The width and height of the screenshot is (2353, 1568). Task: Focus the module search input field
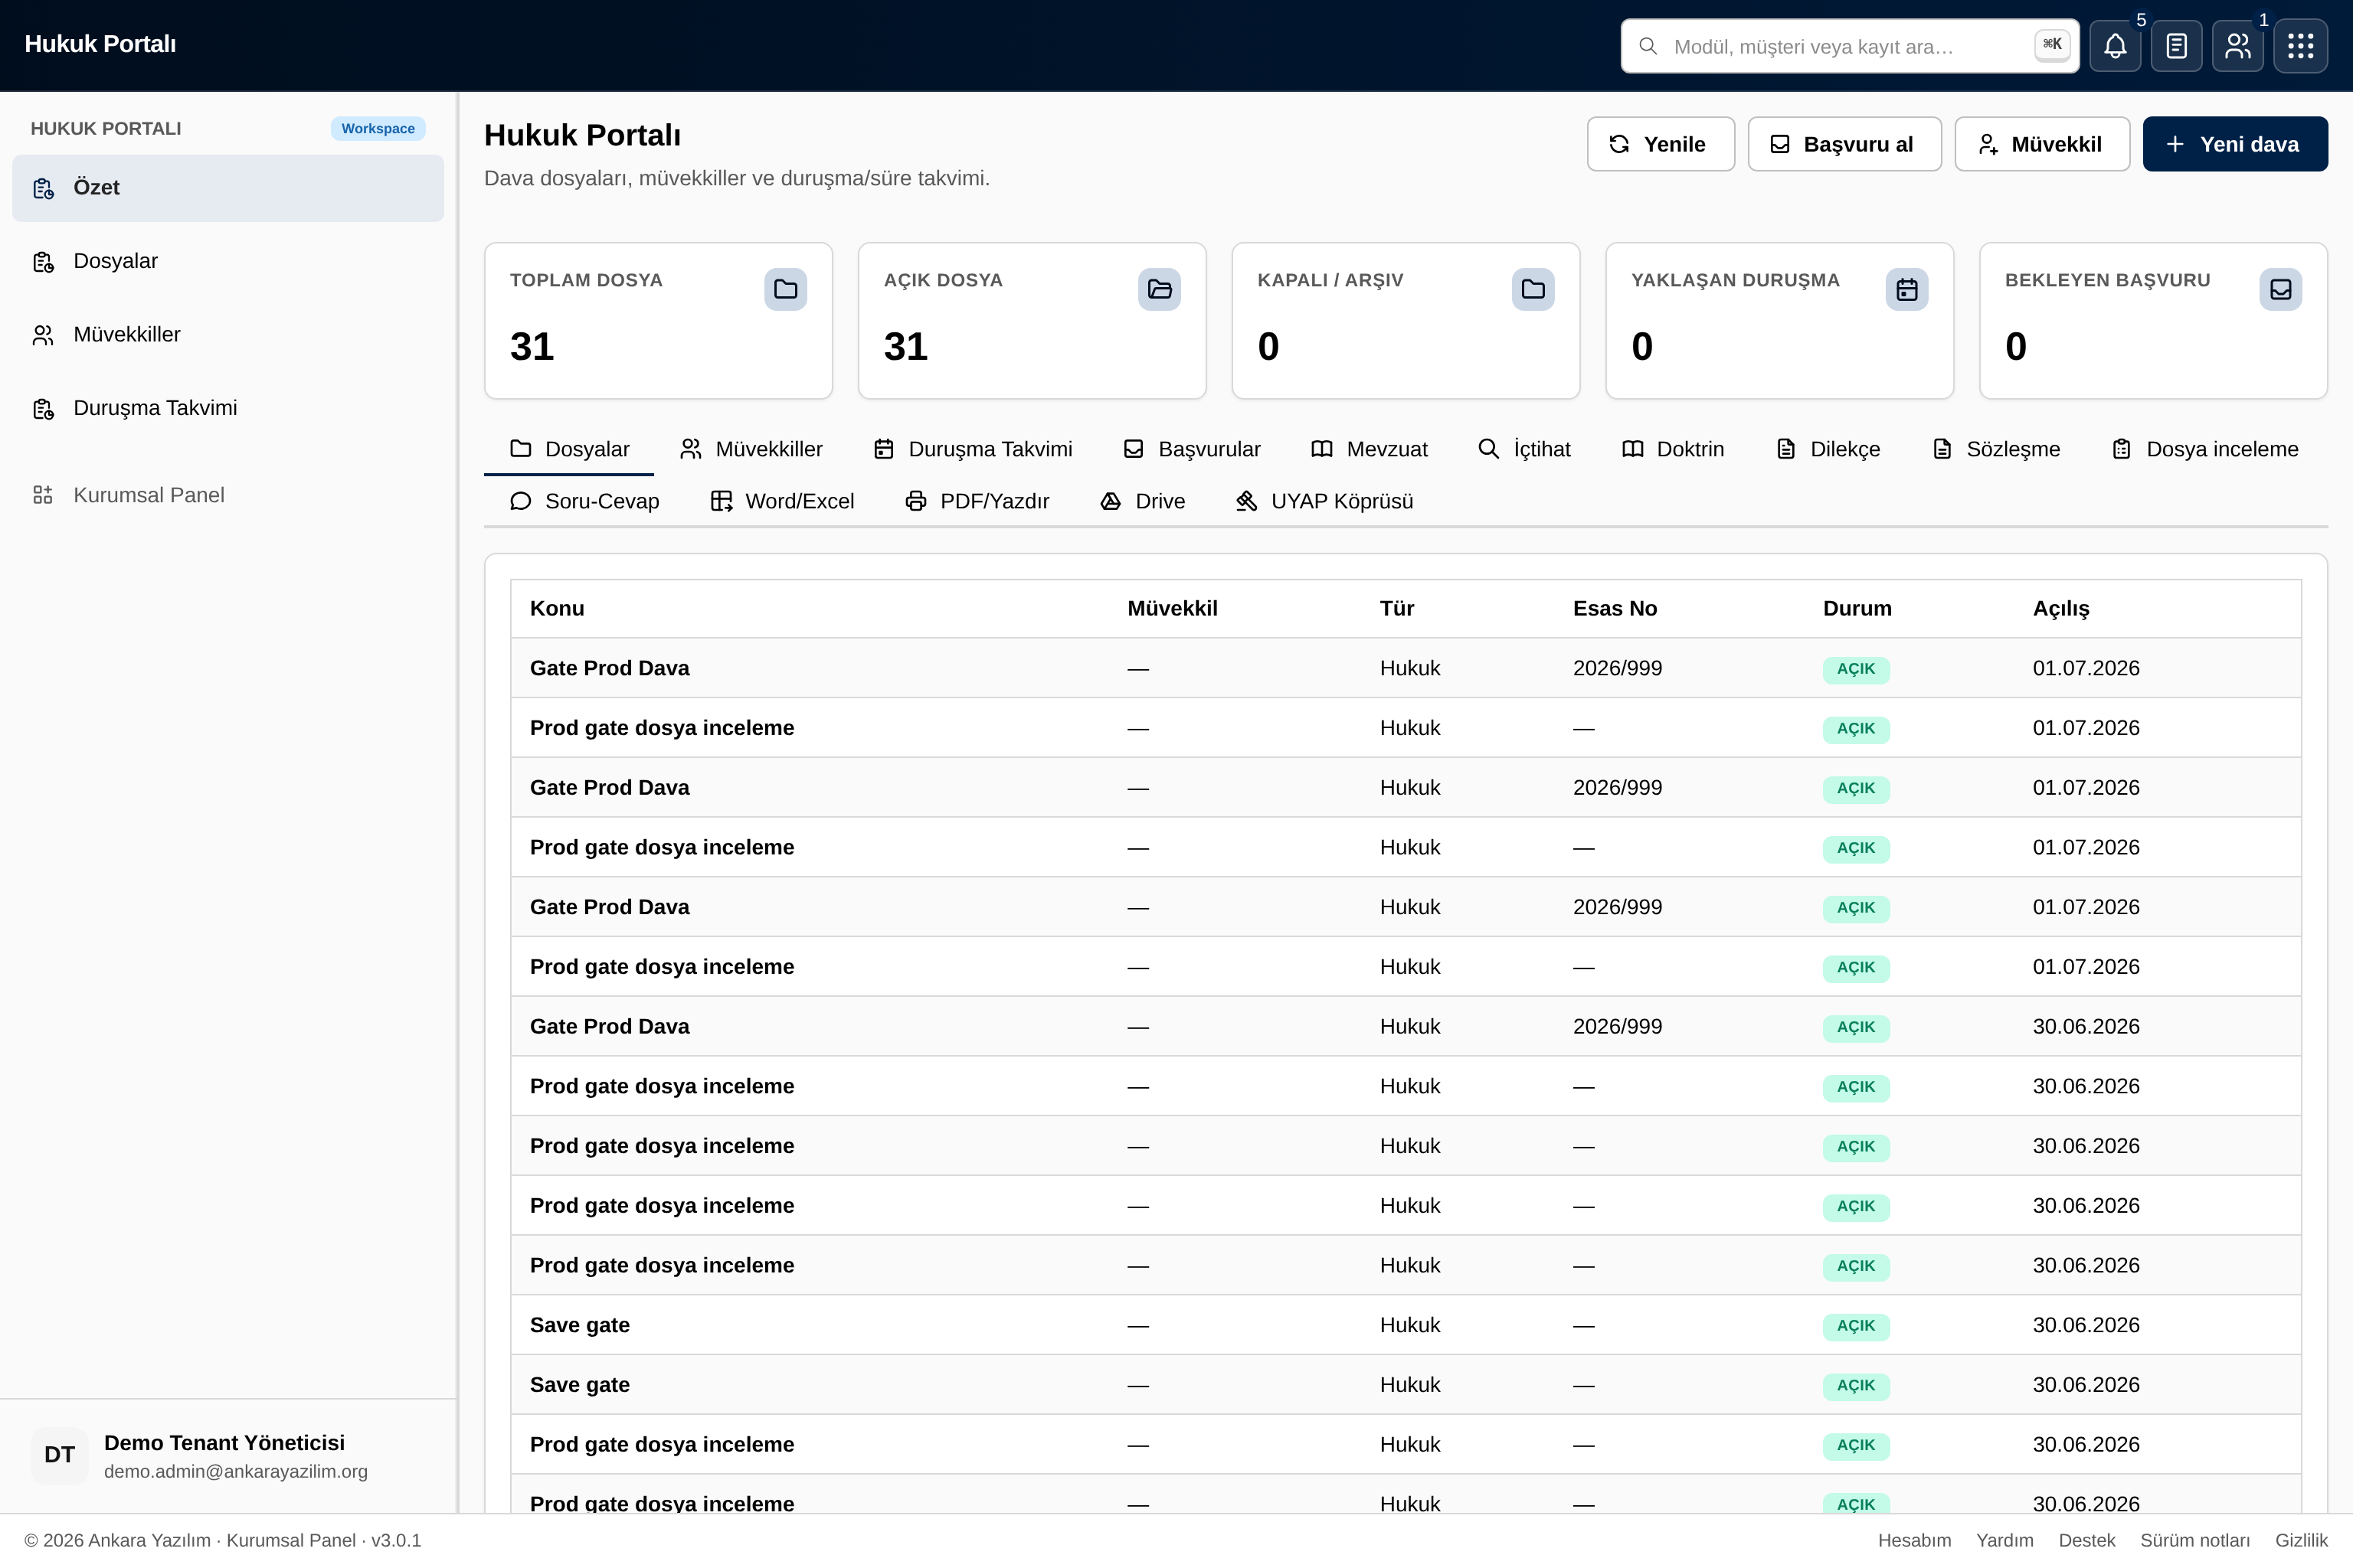1850,46
